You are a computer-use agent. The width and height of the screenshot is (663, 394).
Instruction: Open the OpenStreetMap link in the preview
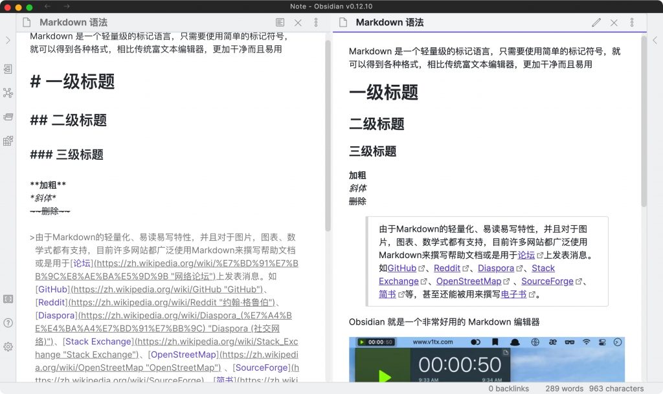tap(469, 281)
